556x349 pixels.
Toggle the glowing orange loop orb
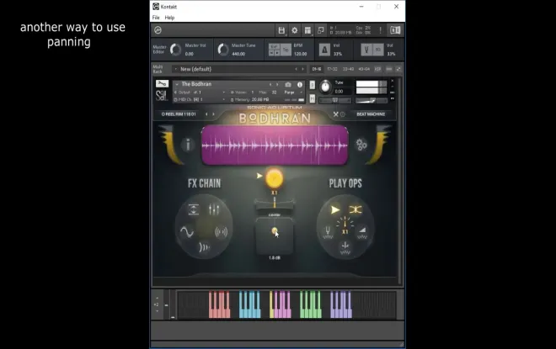(274, 177)
